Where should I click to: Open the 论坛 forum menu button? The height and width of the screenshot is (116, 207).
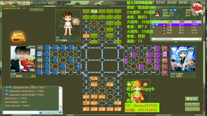click(x=161, y=3)
